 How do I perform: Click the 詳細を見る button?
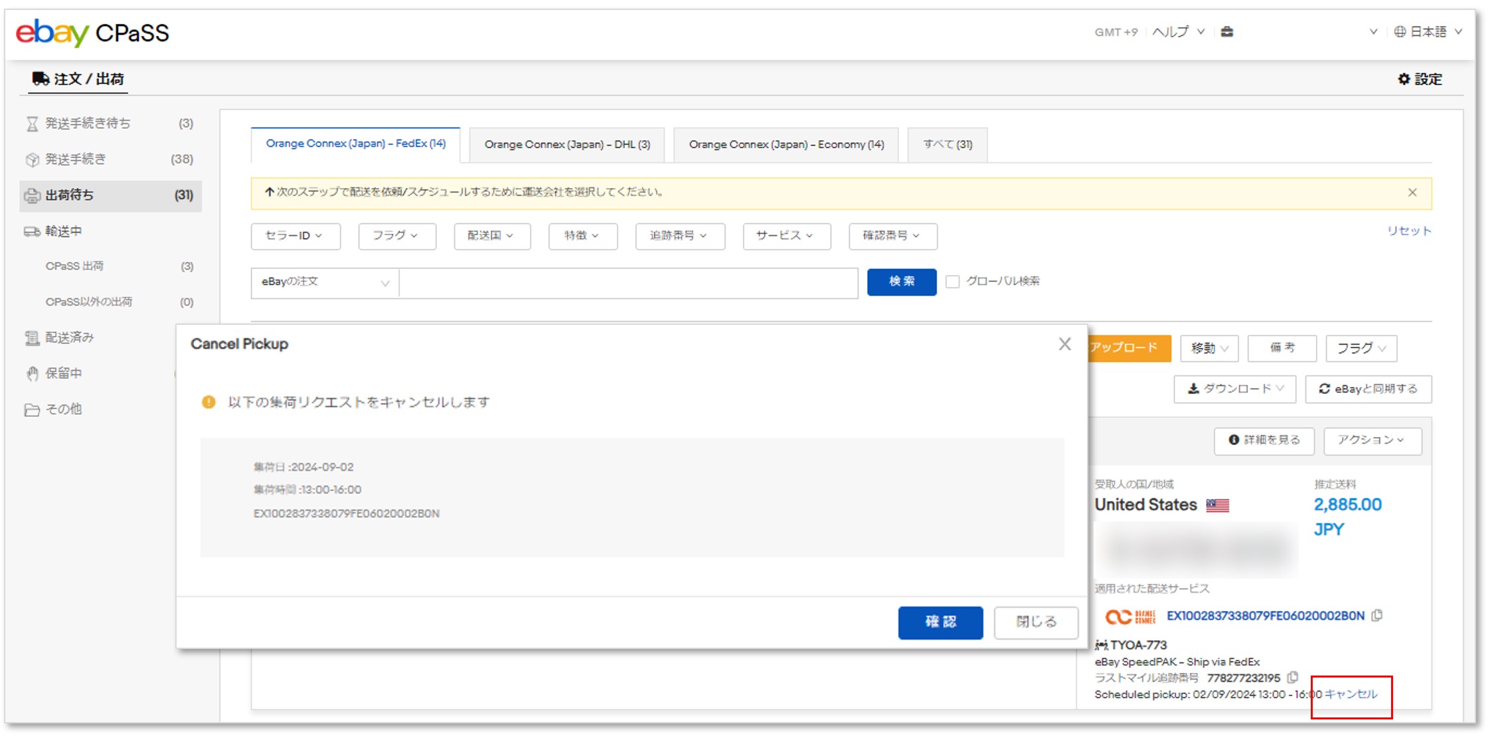1264,440
